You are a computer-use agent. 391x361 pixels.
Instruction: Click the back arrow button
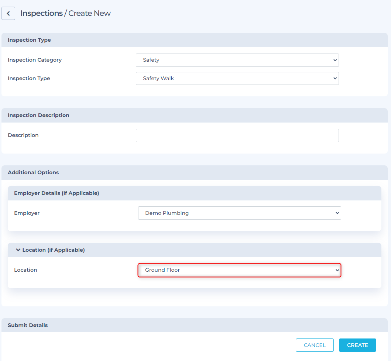pos(8,13)
